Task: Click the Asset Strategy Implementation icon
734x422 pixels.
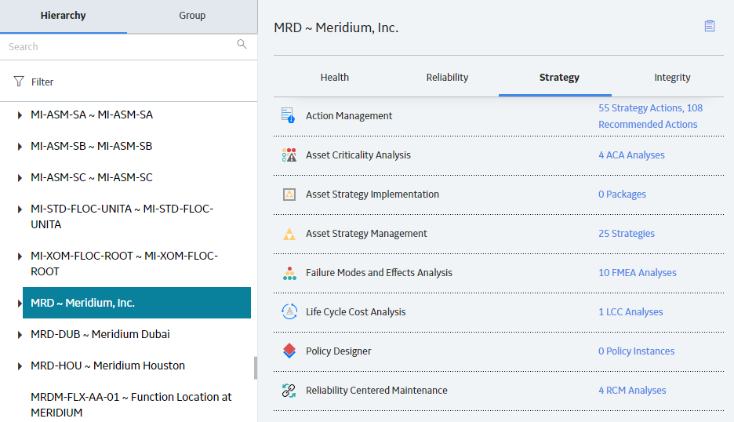Action: tap(289, 195)
